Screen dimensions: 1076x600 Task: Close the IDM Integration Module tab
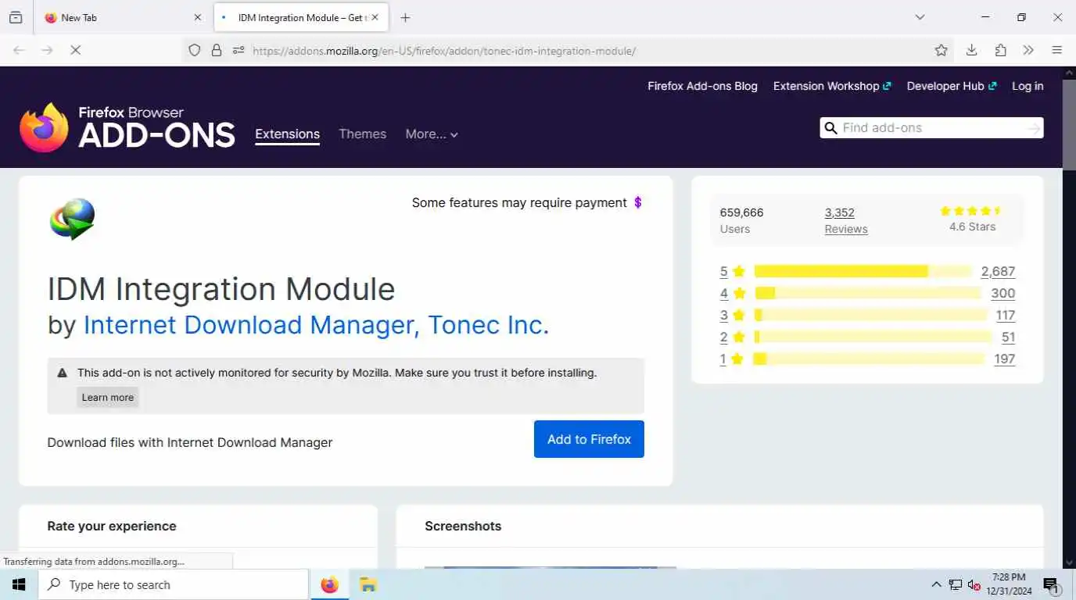click(x=375, y=17)
